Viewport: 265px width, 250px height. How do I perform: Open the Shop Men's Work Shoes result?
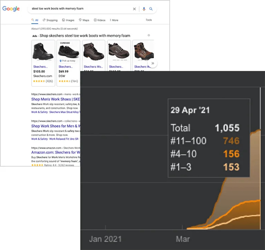point(56,99)
